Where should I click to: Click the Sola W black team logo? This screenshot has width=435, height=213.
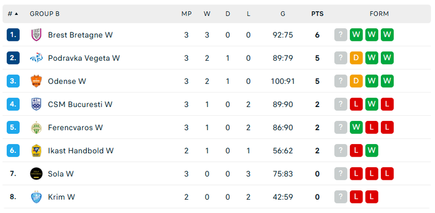(x=36, y=173)
